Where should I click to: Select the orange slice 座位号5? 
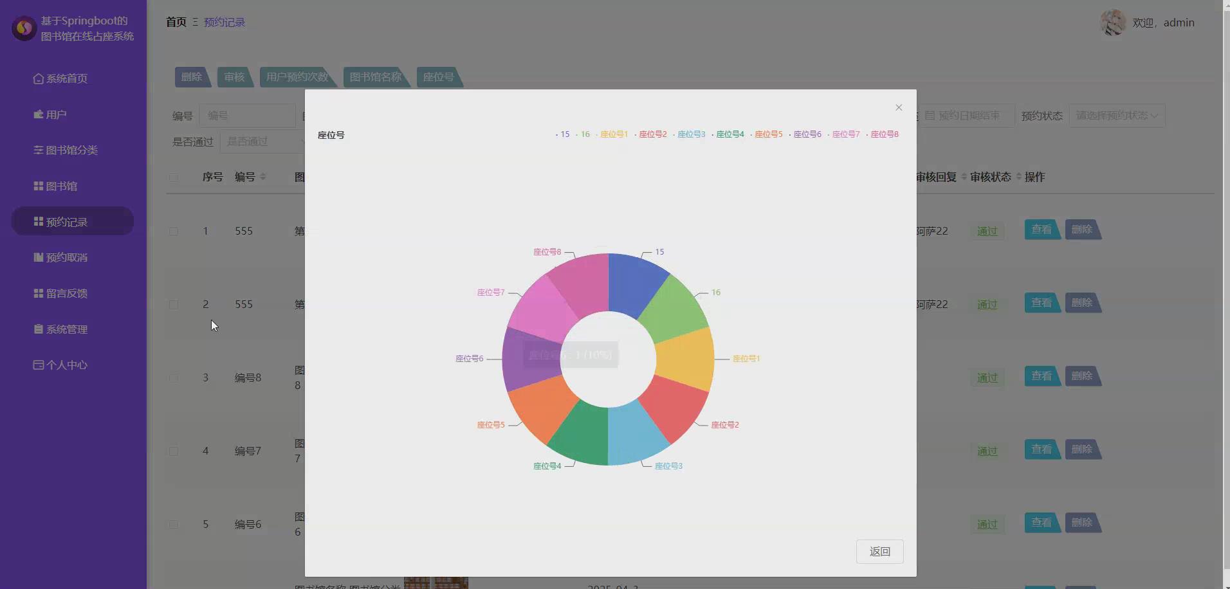[544, 405]
